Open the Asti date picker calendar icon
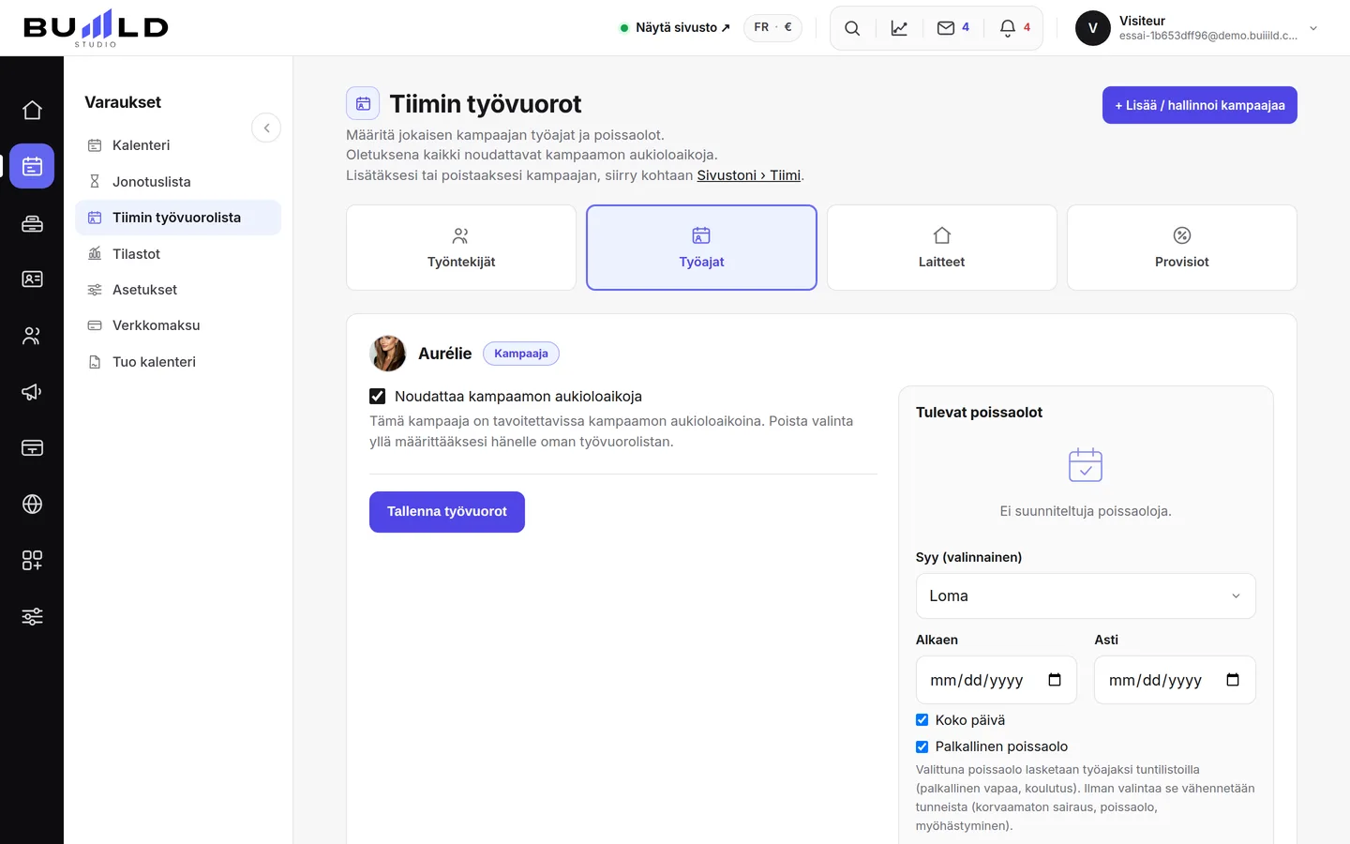Viewport: 1350px width, 844px height. pyautogui.click(x=1233, y=680)
